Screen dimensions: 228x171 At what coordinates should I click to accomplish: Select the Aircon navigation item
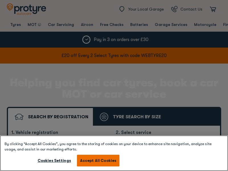[87, 25]
